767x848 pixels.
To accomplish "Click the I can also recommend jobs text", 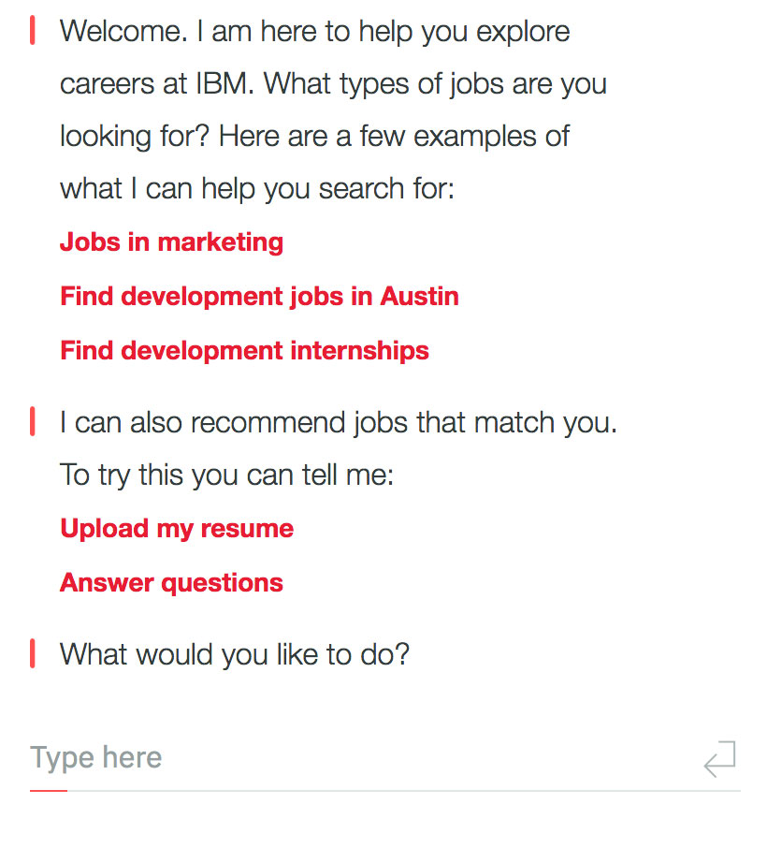I will 339,423.
